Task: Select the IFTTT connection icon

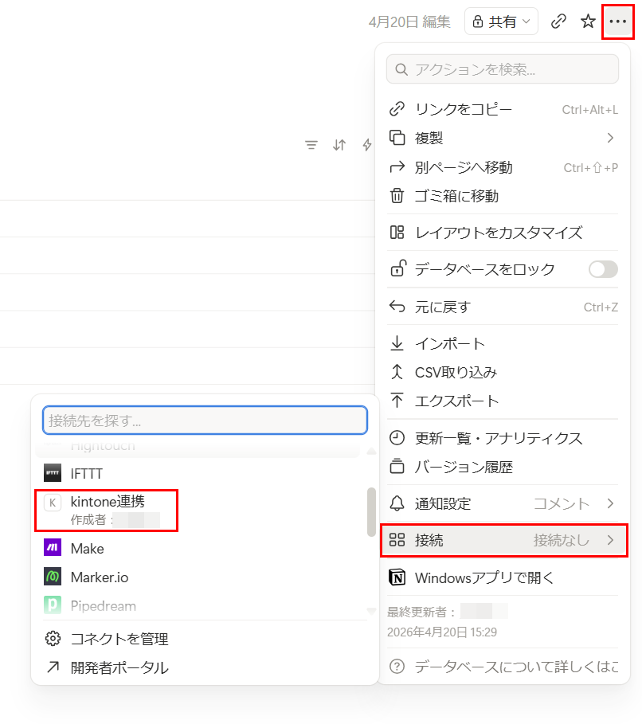Action: (x=53, y=473)
